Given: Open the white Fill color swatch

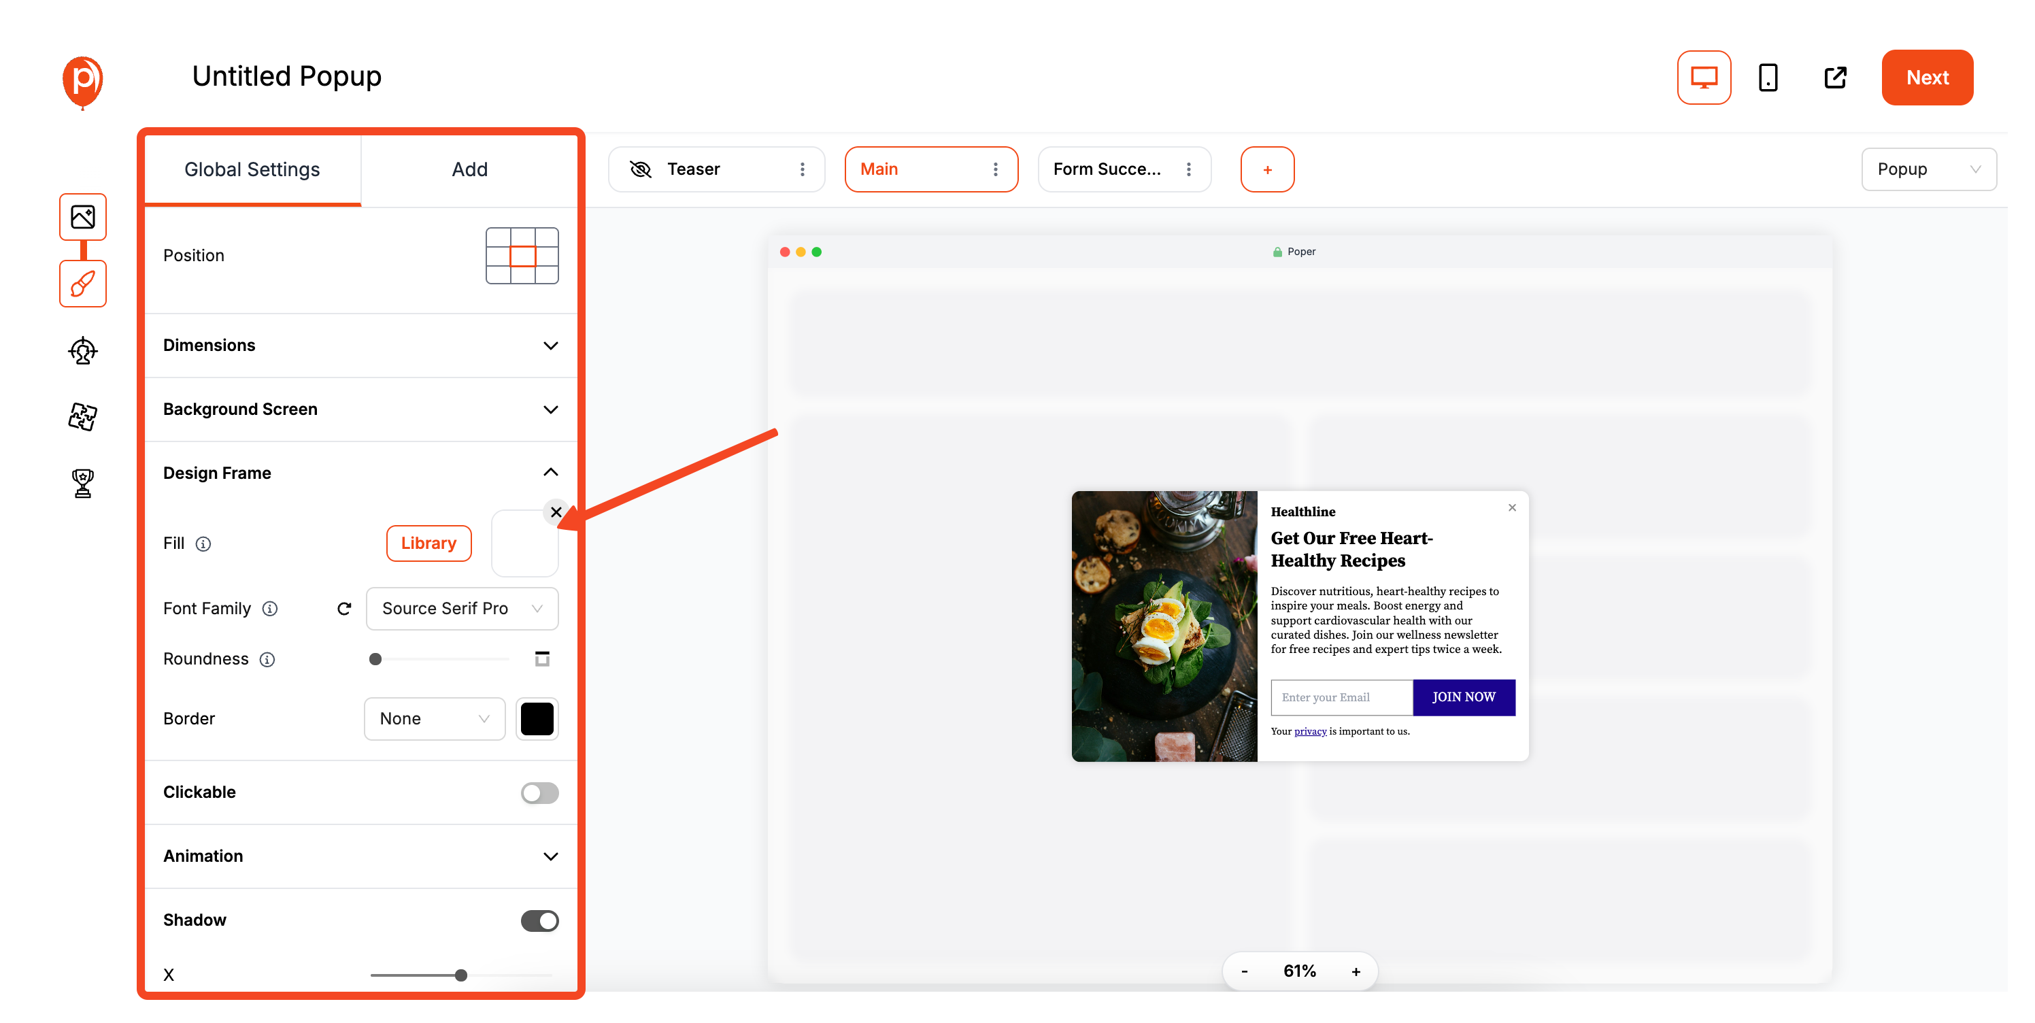Looking at the screenshot, I should (x=524, y=543).
